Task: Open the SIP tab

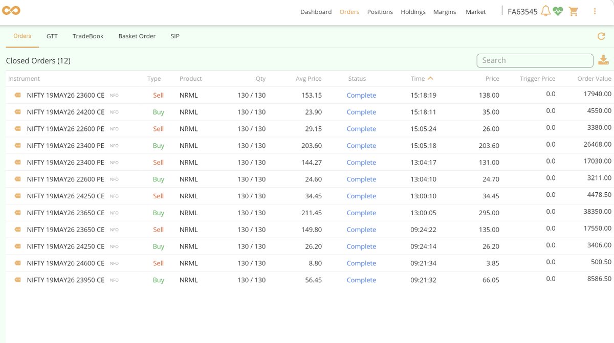Action: (x=175, y=36)
